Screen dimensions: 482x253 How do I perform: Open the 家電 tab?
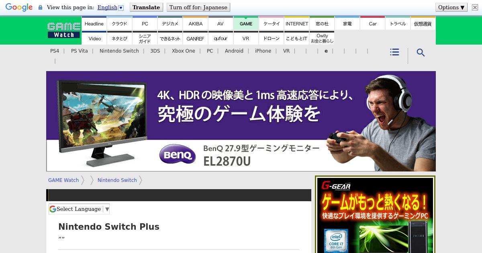(347, 23)
